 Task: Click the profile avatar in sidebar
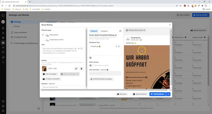coord(3,22)
